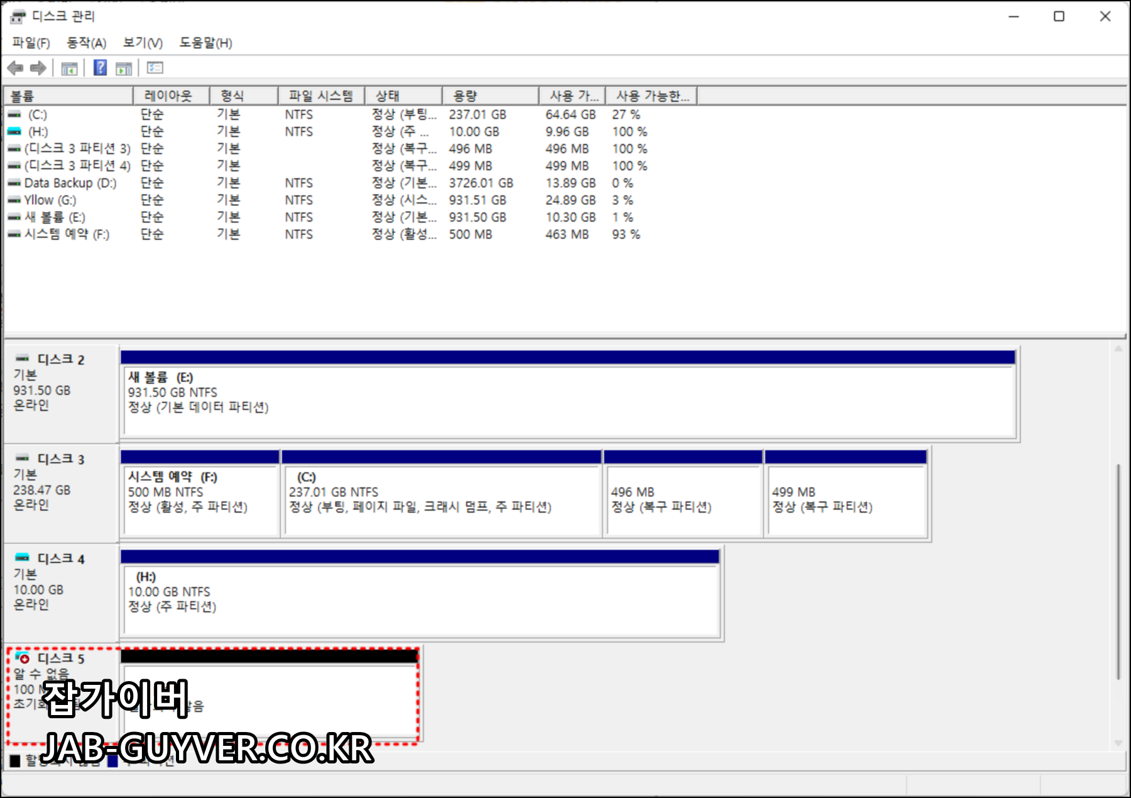This screenshot has height=798, width=1131.
Task: Select the 시스템 예약 (F:) 500 MB partition block
Action: tap(200, 494)
